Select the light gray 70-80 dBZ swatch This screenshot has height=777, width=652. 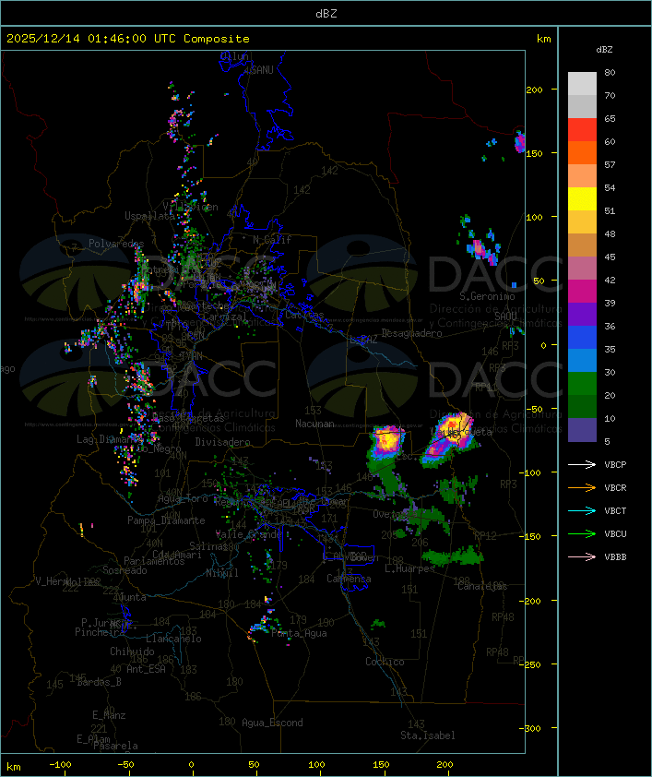[x=582, y=84]
